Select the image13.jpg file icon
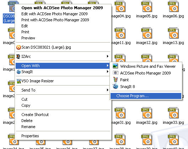Viewport: 188px width, 149px height. pyautogui.click(x=173, y=33)
